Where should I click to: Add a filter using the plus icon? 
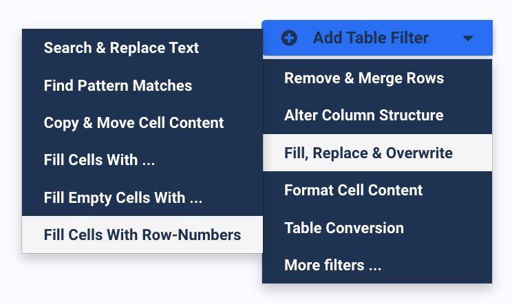tap(289, 38)
